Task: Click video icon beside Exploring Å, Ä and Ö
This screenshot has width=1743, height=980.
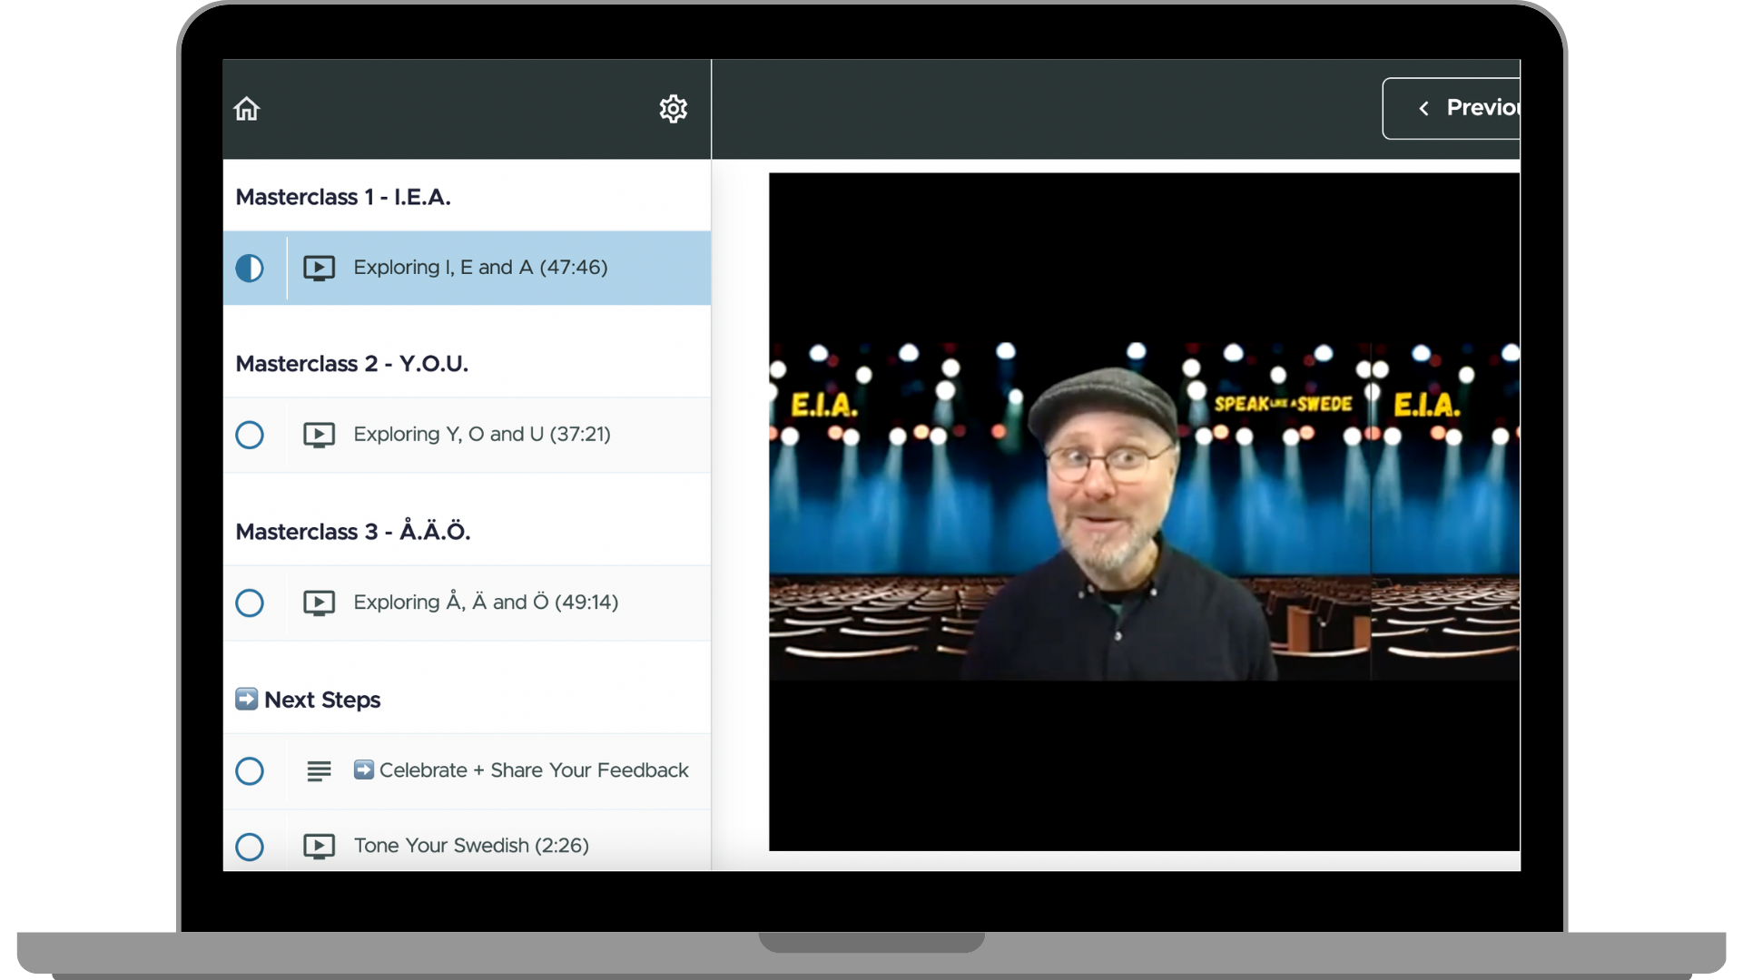Action: pos(319,603)
